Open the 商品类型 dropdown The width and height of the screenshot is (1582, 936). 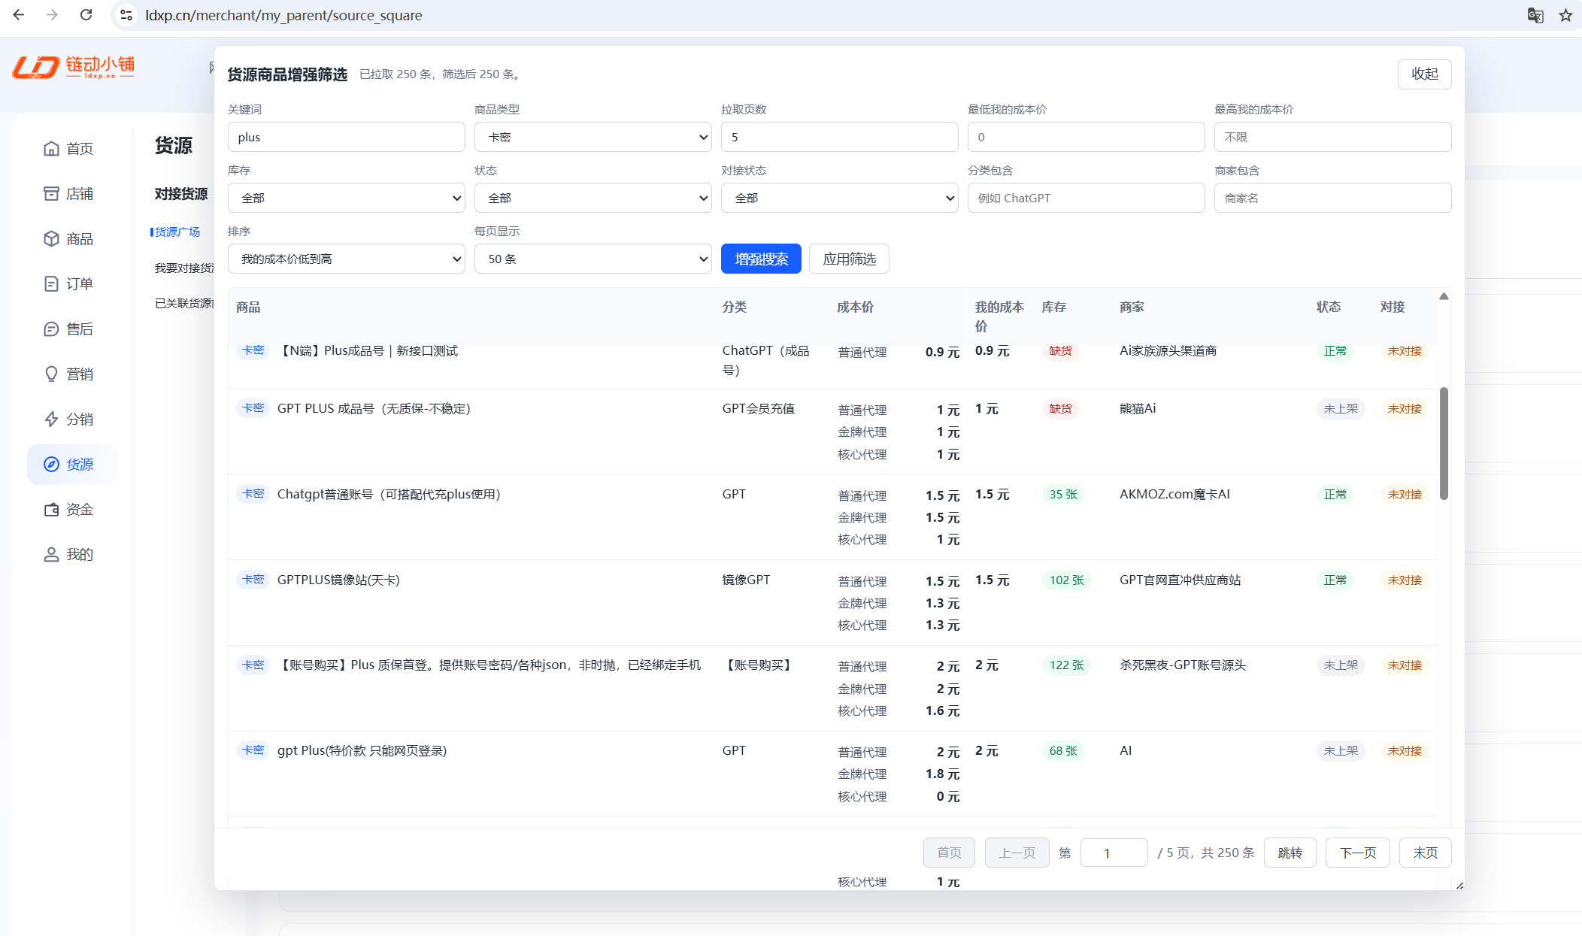[592, 137]
